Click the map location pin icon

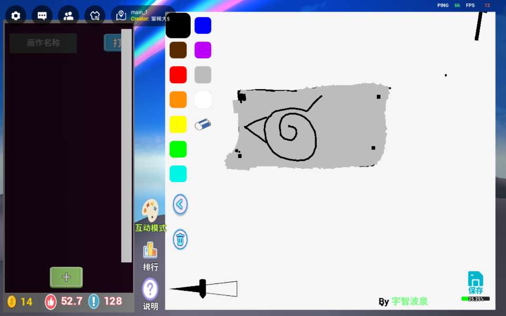[x=121, y=15]
